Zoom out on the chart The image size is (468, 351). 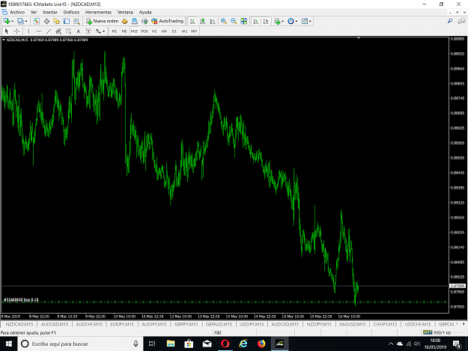coord(234,21)
